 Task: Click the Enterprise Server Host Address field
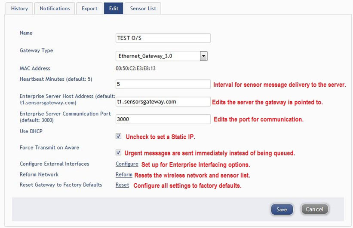(163, 102)
